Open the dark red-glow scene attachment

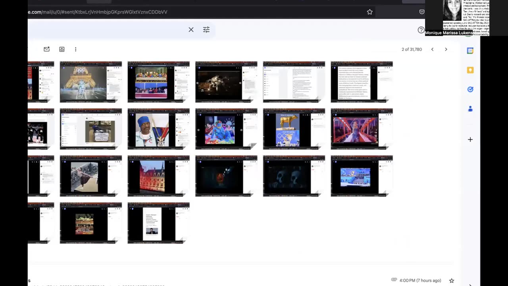point(226,176)
